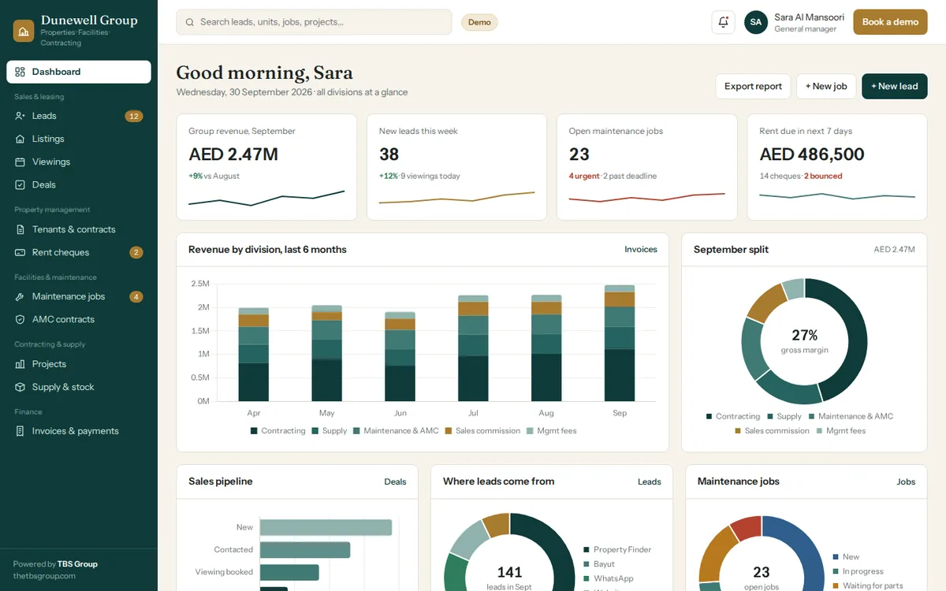The image size is (946, 591).
Task: Click the New bar in Sales pipeline
Action: tap(326, 527)
